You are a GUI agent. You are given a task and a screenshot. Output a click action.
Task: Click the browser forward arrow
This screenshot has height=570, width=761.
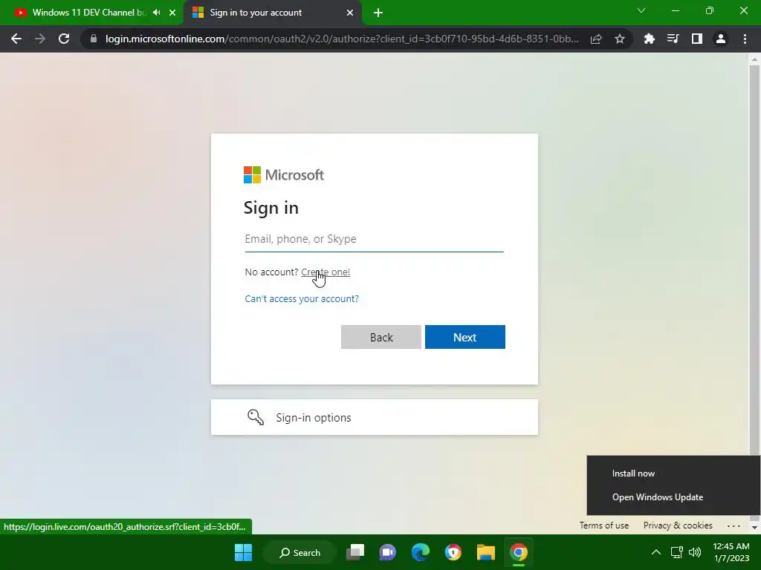pos(40,39)
